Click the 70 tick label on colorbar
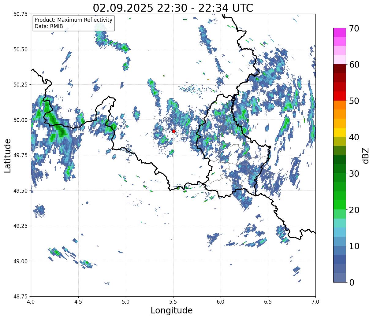This screenshot has height=318, width=373. 354,28
